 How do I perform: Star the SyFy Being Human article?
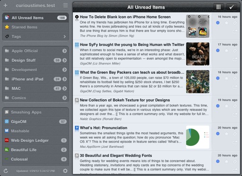click(226, 51)
